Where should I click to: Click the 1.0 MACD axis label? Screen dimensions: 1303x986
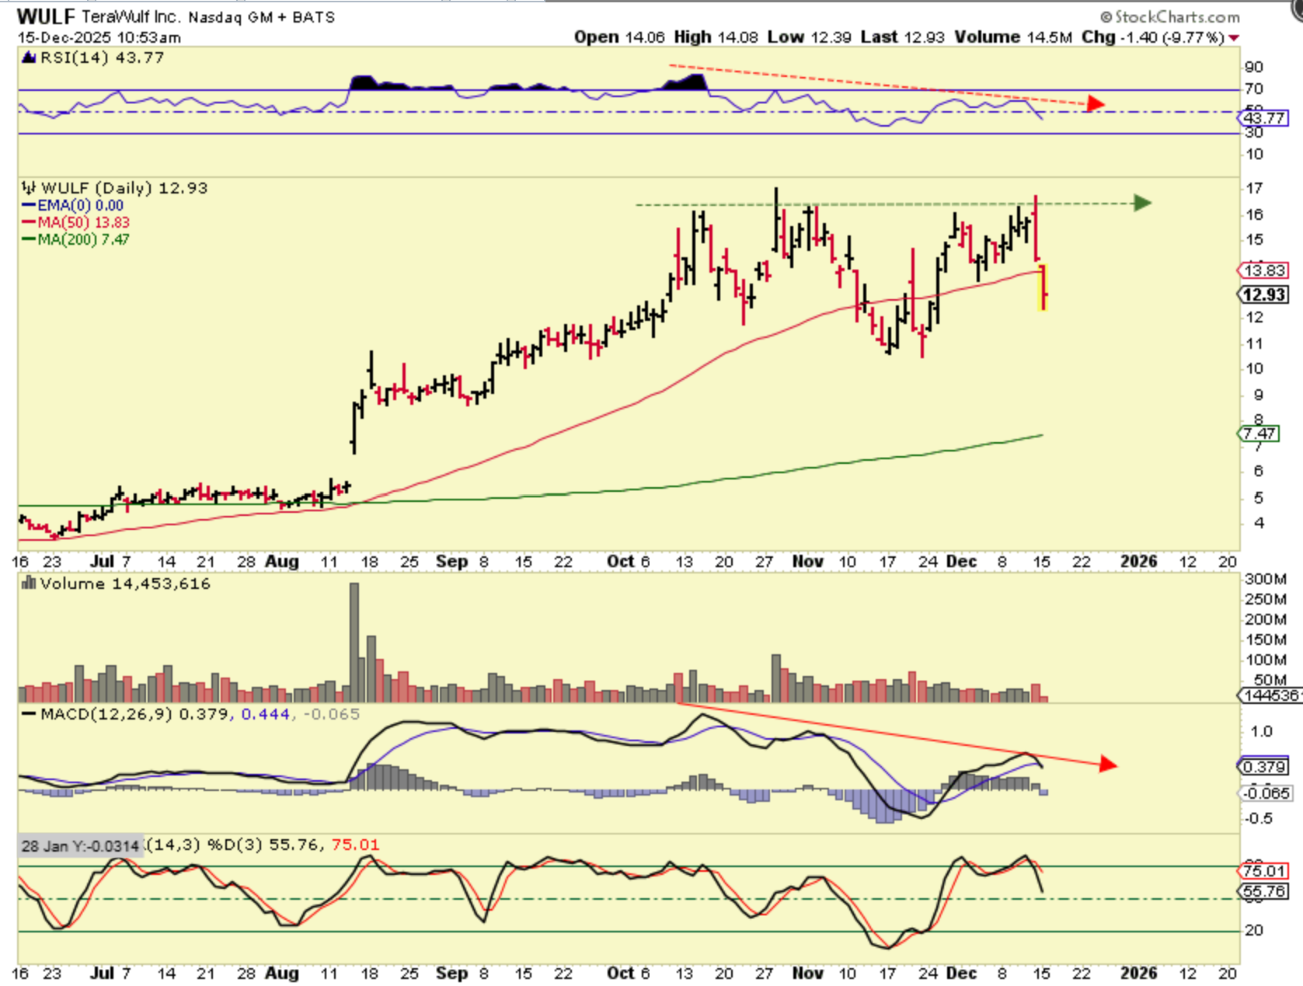[x=1261, y=731]
